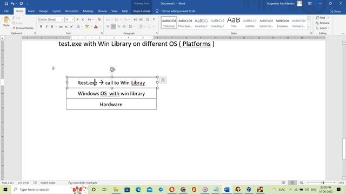Click the Borders icon

[149, 26]
